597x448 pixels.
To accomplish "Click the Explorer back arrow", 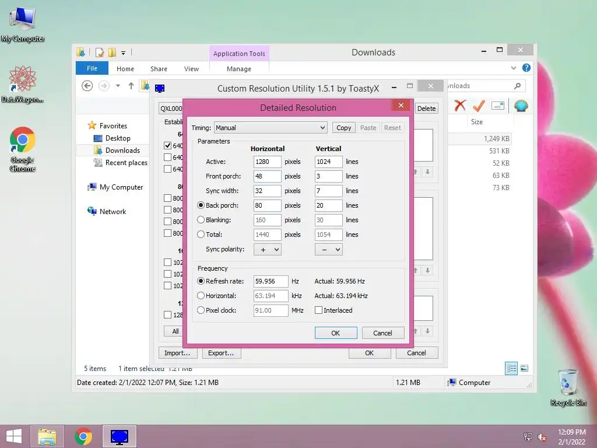I will tap(87, 86).
